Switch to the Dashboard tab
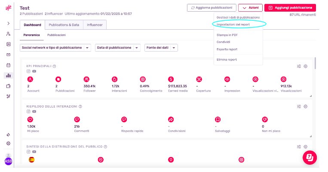The height and width of the screenshot is (172, 328). 32,25
